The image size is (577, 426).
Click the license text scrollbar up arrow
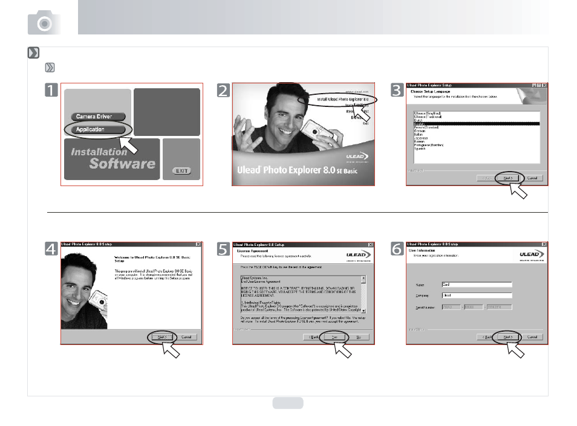coord(363,278)
